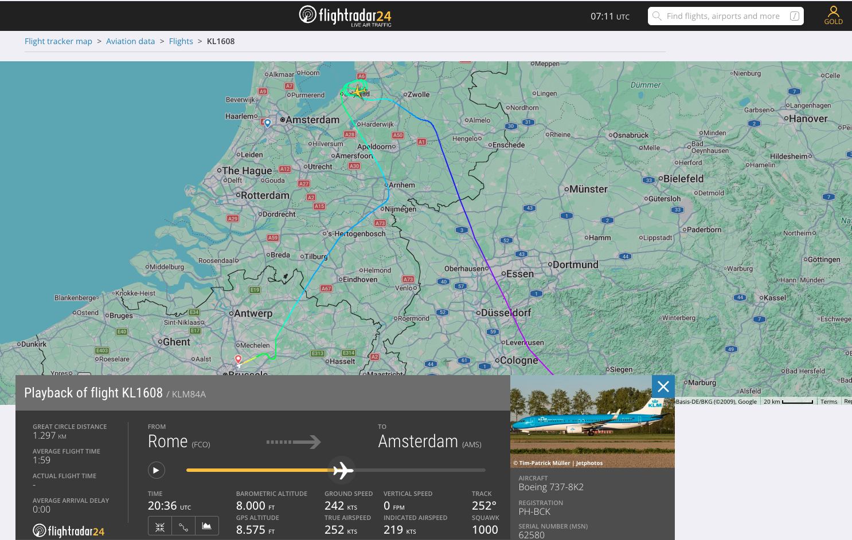Focus the Find flights search field
The width and height of the screenshot is (852, 540).
pos(726,16)
